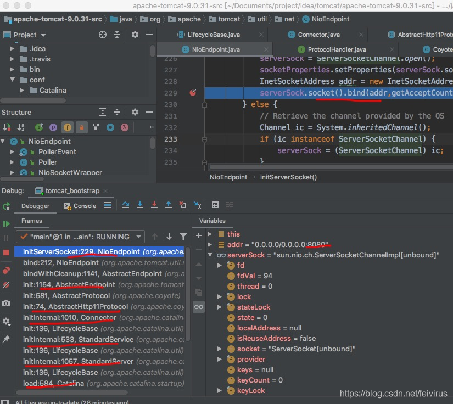Click the editor horizontal scrollbar
Image resolution: width=453 pixels, height=404 pixels.
click(331, 167)
